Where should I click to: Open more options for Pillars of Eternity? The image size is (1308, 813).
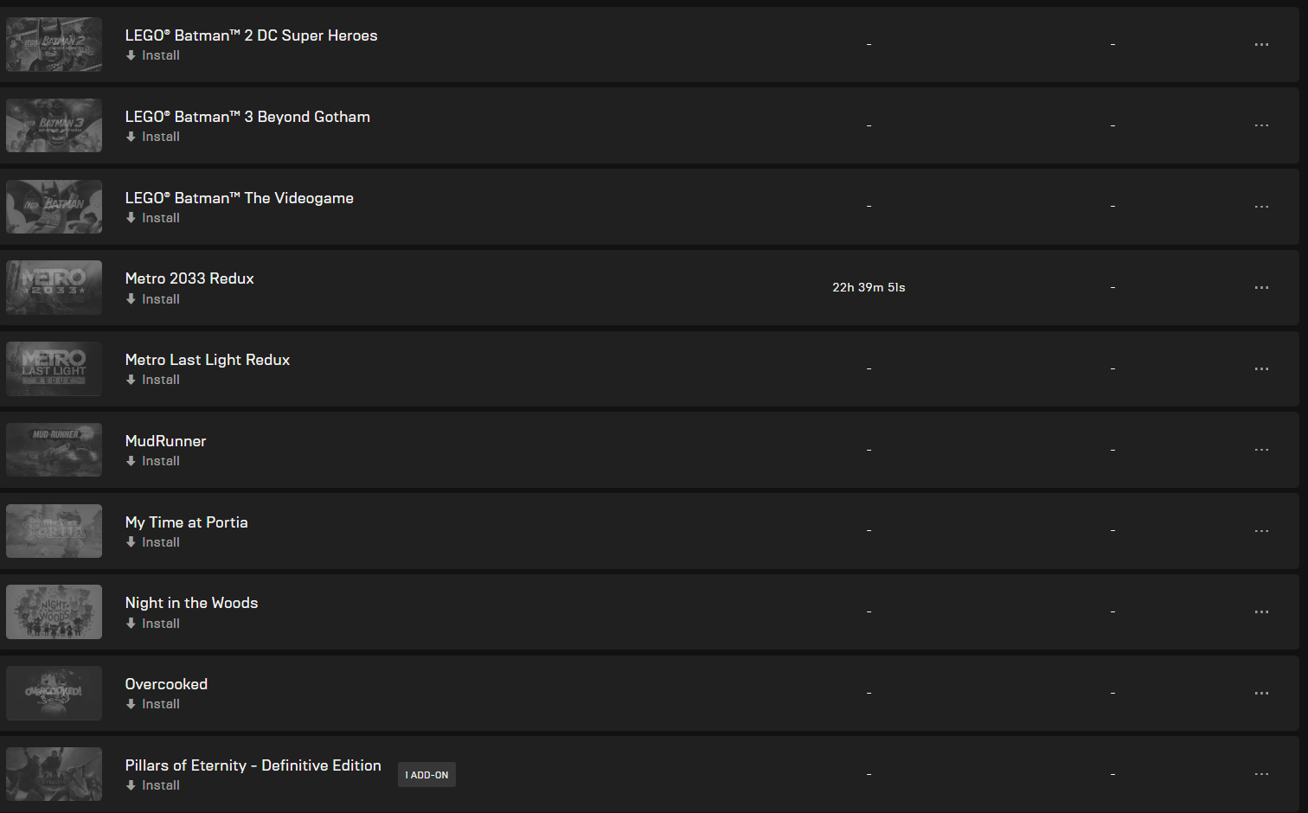pyautogui.click(x=1261, y=774)
